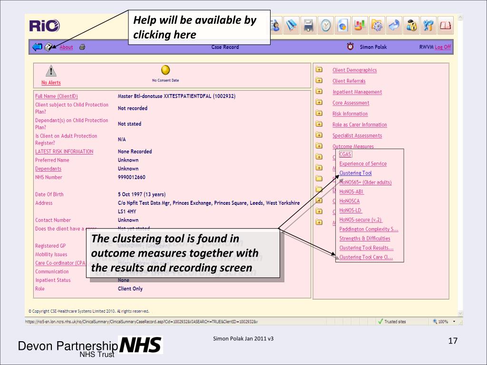The width and height of the screenshot is (487, 365).
Task: Expand the Specialist Assessments folder
Action: point(319,134)
